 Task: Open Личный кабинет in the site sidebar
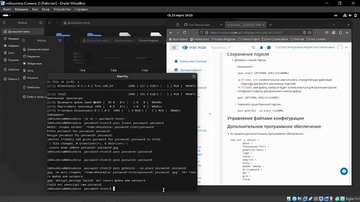(x=188, y=70)
